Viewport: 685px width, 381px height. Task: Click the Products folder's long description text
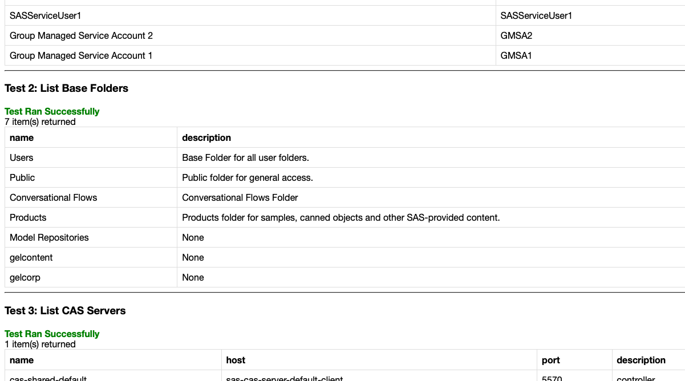(x=341, y=217)
